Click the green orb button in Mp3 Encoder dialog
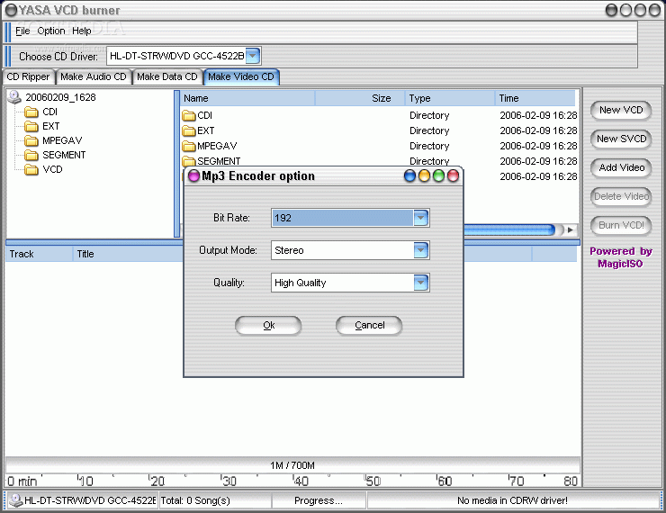The height and width of the screenshot is (513, 666). (x=439, y=175)
